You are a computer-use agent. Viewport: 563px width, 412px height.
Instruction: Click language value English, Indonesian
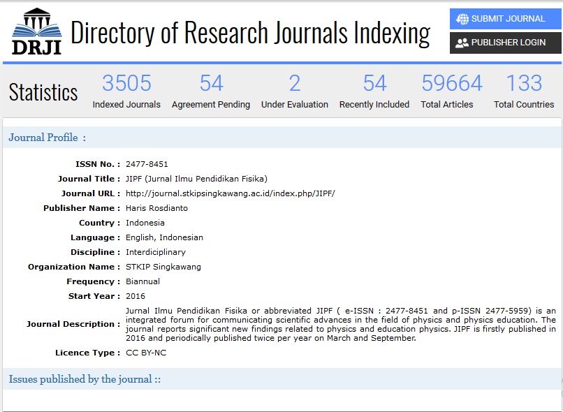click(164, 237)
